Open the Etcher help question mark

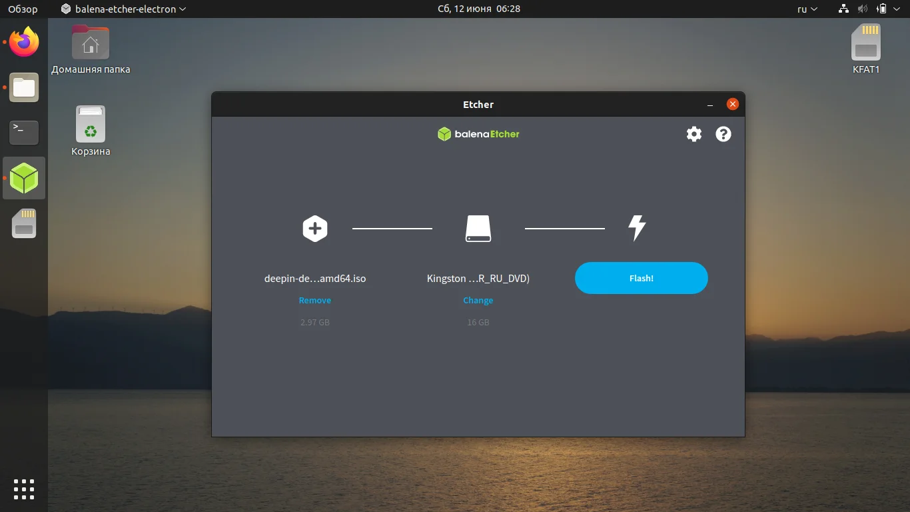[x=723, y=134]
